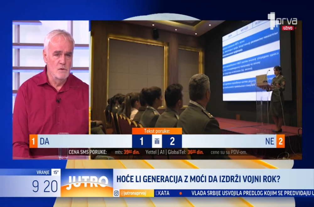Image resolution: width=314 pixels, height=207 pixels.
Task: Select the DA poll answer
Action: click(x=45, y=141)
